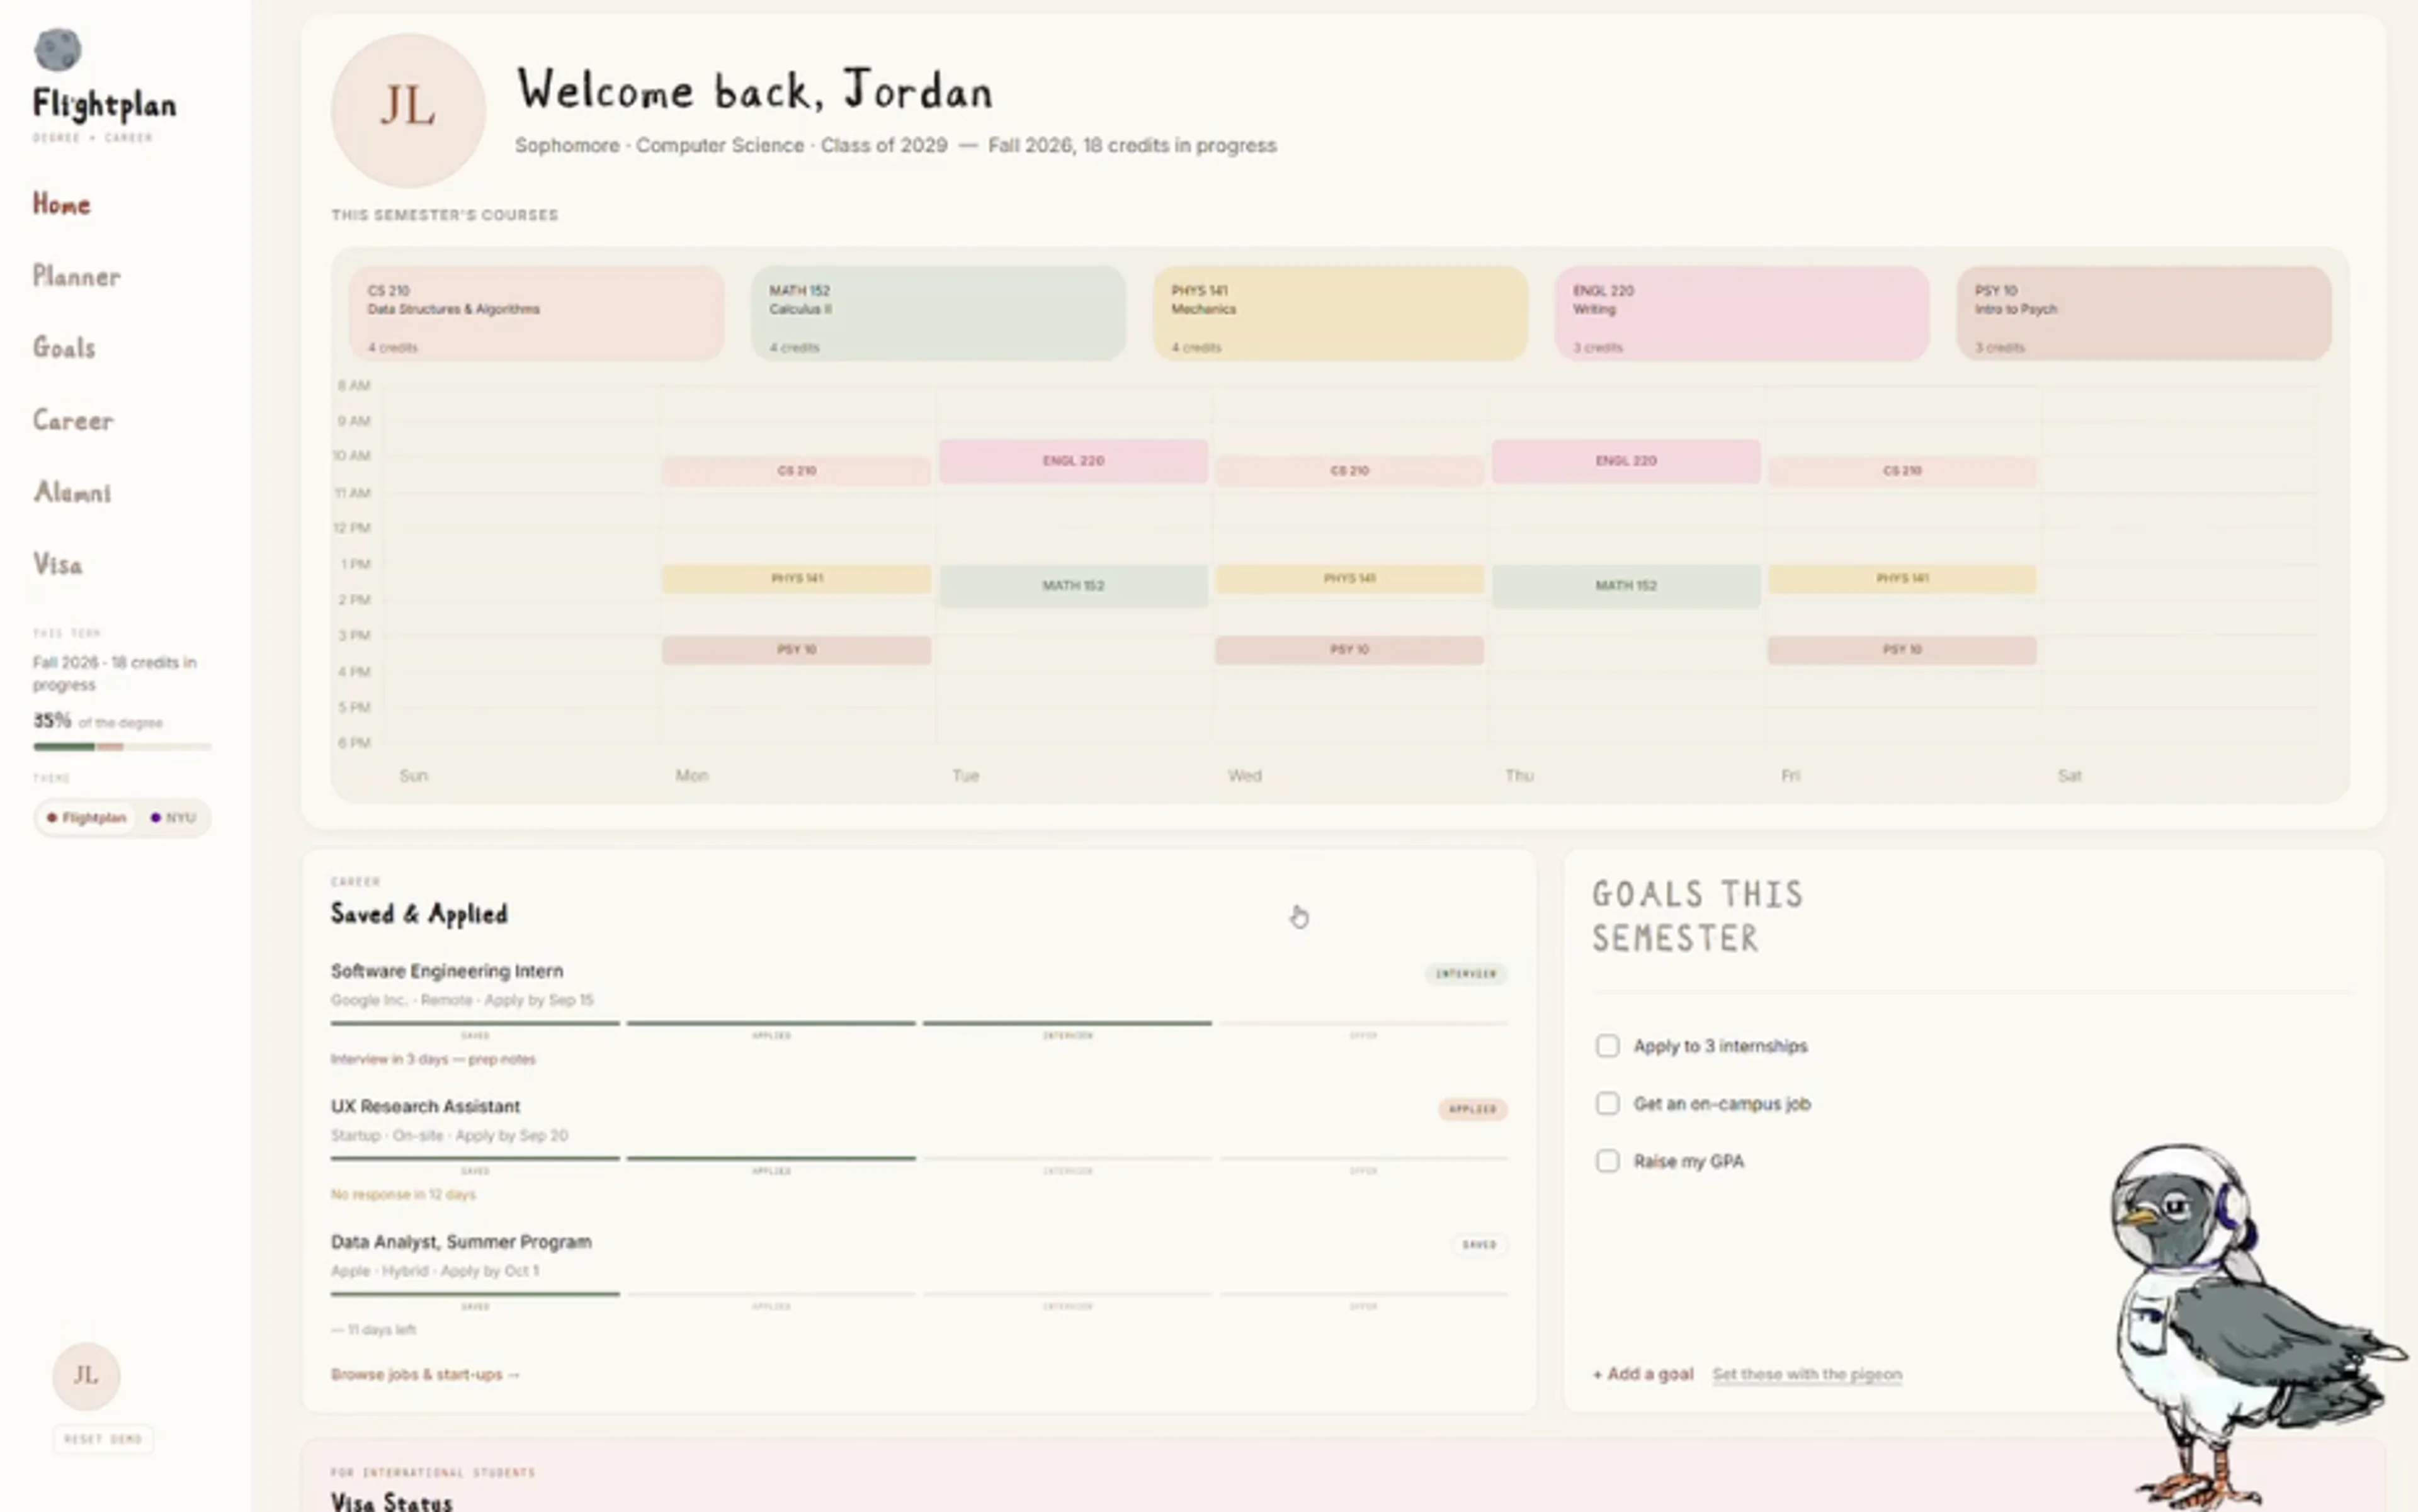This screenshot has width=2418, height=1512.
Task: Select Monday's PSY 10 schedule block
Action: coord(797,650)
